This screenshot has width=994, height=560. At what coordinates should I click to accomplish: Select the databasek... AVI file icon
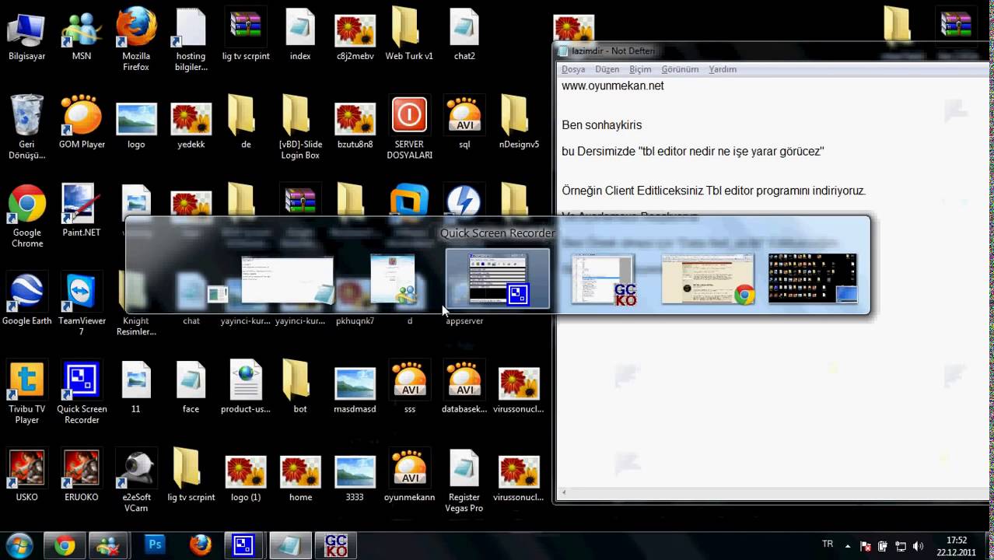point(464,387)
